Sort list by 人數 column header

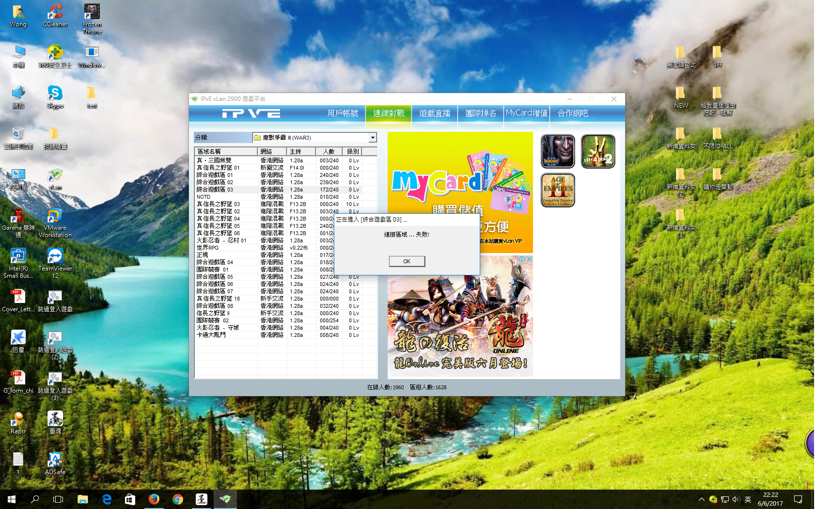pos(329,151)
